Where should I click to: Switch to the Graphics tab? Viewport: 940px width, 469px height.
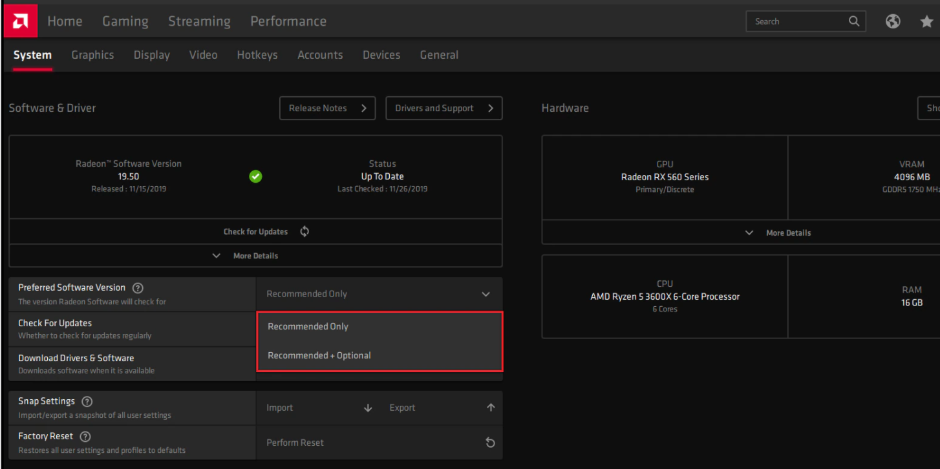tap(92, 55)
